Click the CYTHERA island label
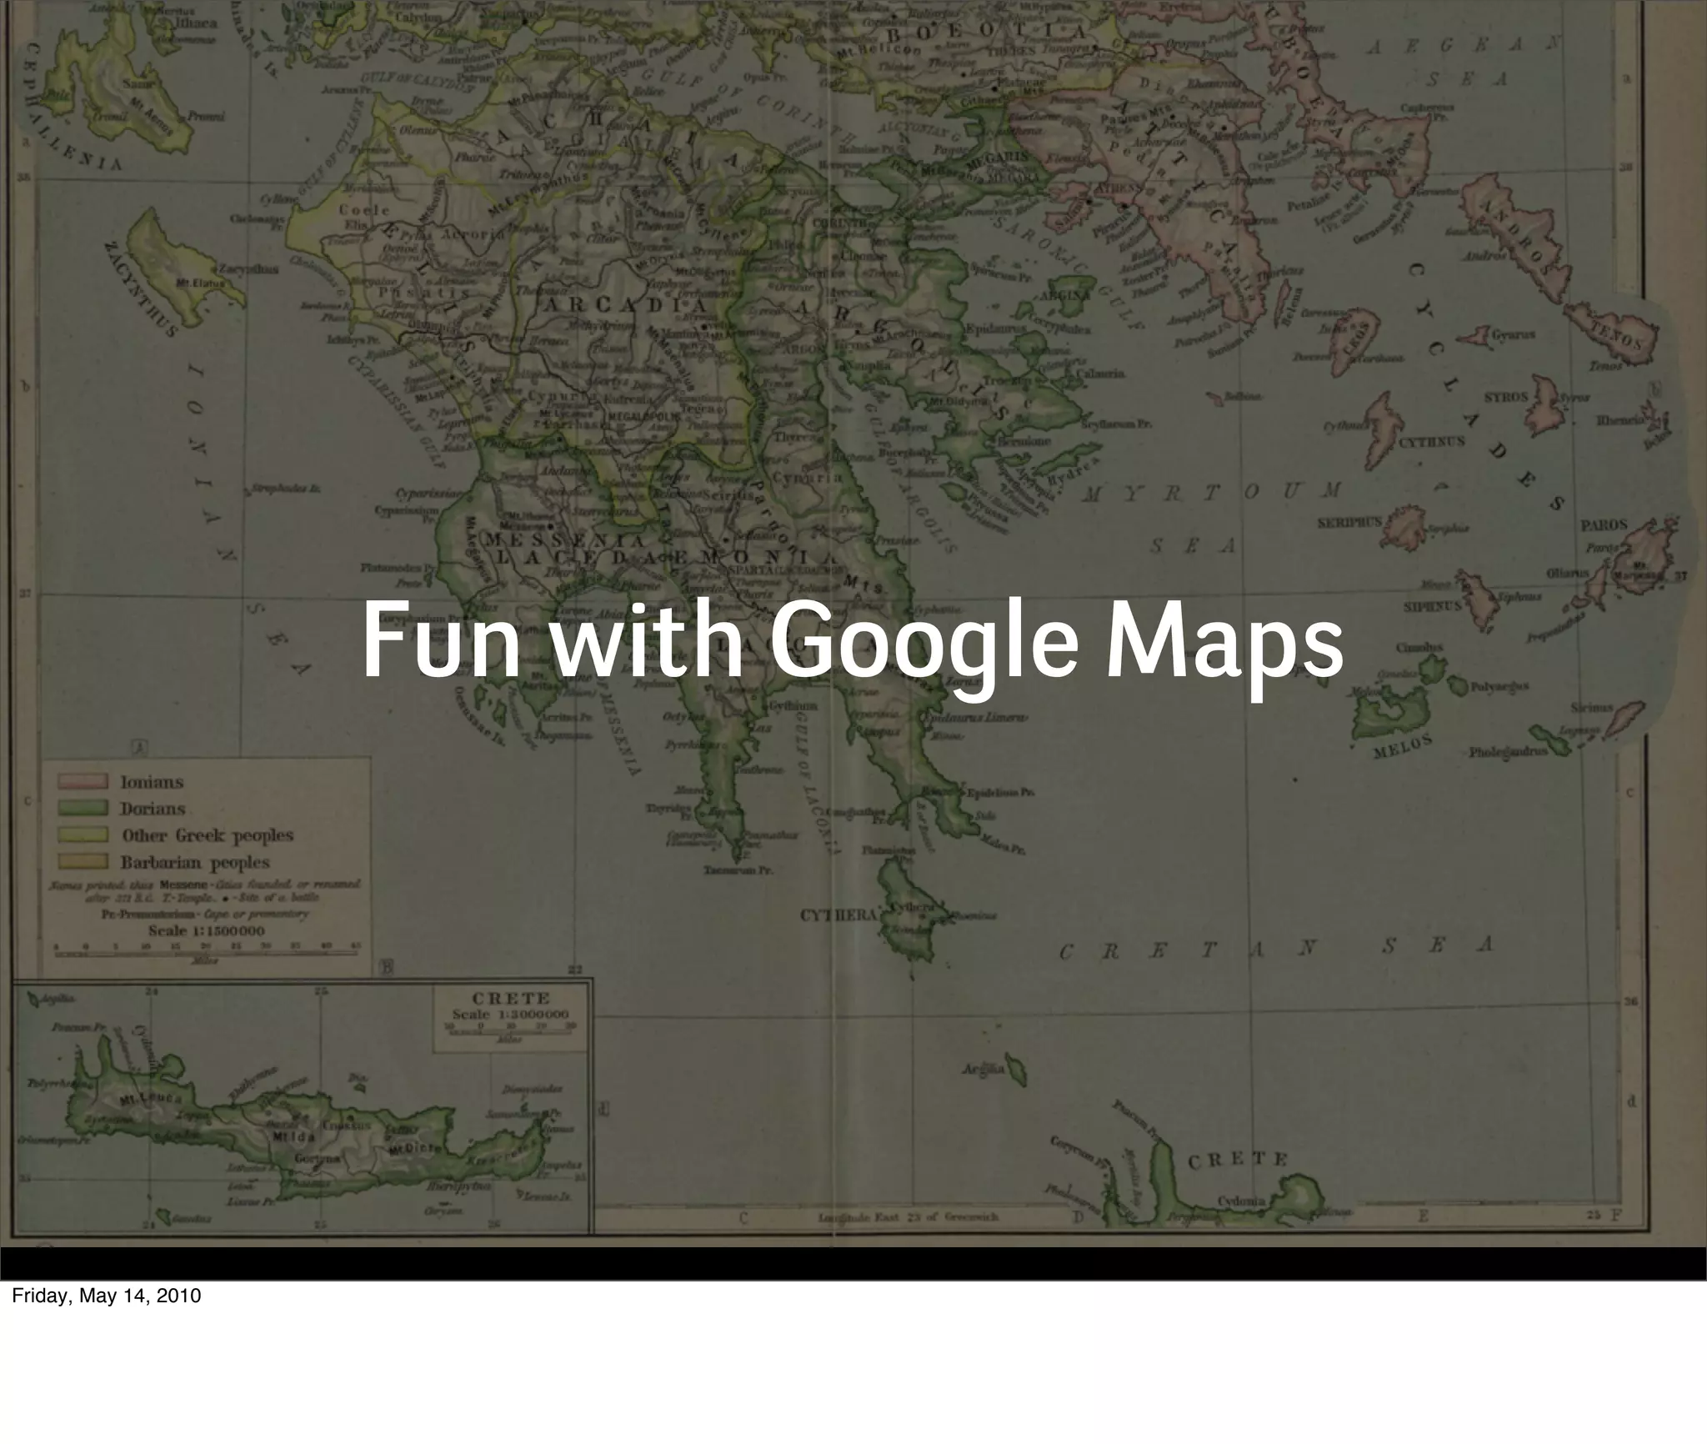 point(838,915)
